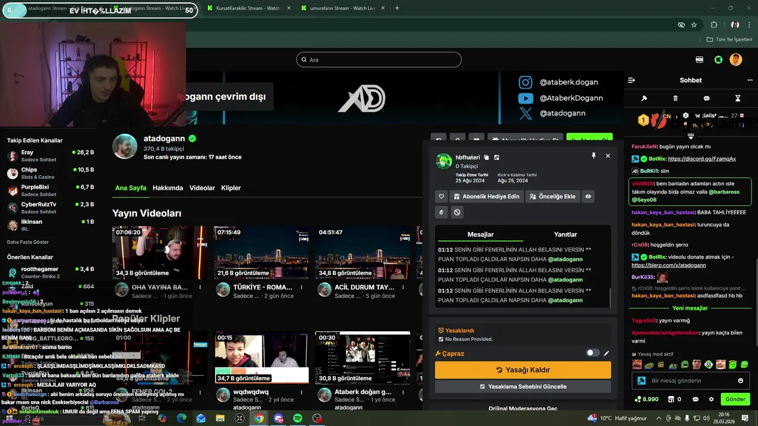Expand the chat leaderboard drop arrow
The image size is (758, 426).
690,136
